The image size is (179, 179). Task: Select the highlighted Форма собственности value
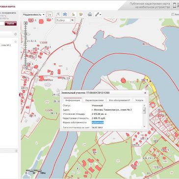pos(98,123)
